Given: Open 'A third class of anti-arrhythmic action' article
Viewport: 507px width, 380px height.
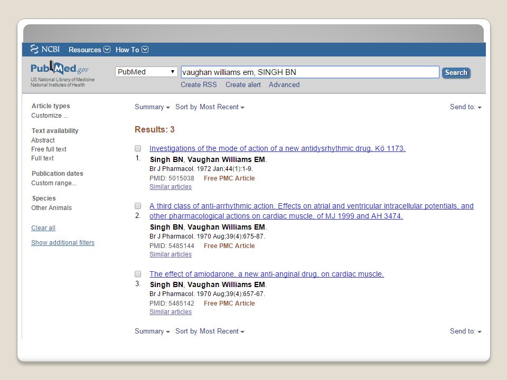Looking at the screenshot, I should pyautogui.click(x=312, y=211).
